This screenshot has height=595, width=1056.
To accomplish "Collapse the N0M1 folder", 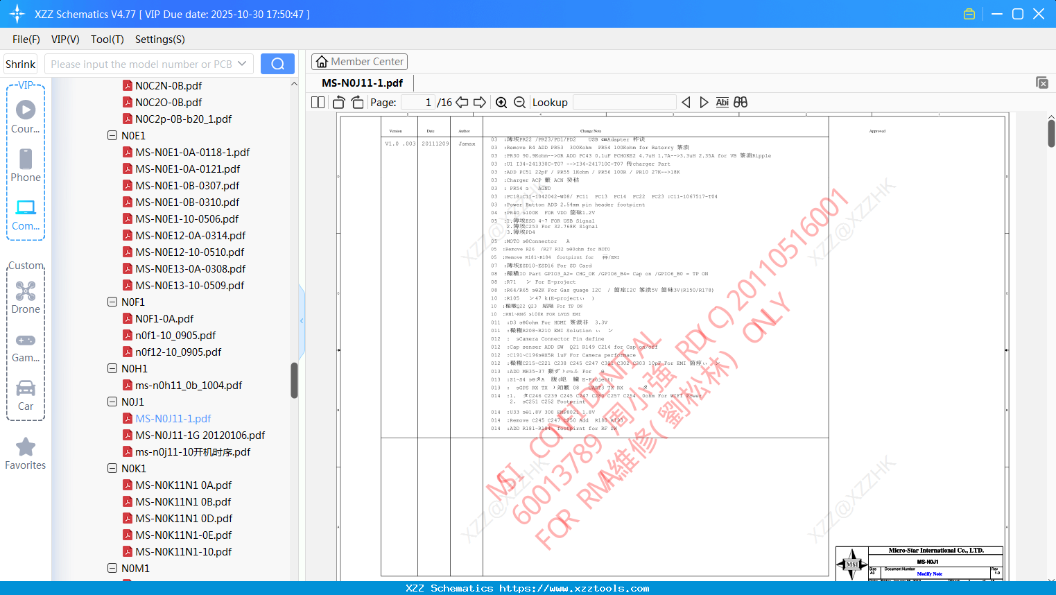I will tap(112, 569).
